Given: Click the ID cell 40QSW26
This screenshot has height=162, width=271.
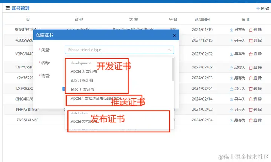Looking at the screenshot, I should click(x=24, y=40).
